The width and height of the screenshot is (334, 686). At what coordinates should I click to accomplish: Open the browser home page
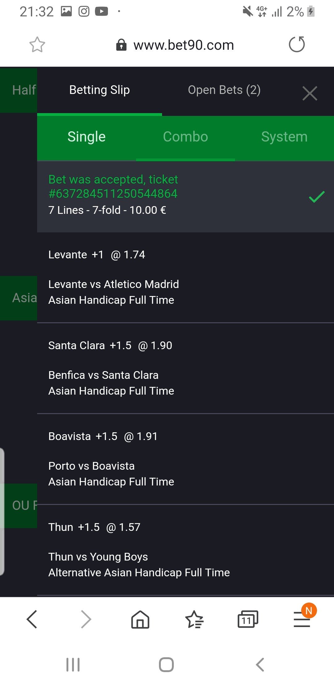click(x=140, y=619)
